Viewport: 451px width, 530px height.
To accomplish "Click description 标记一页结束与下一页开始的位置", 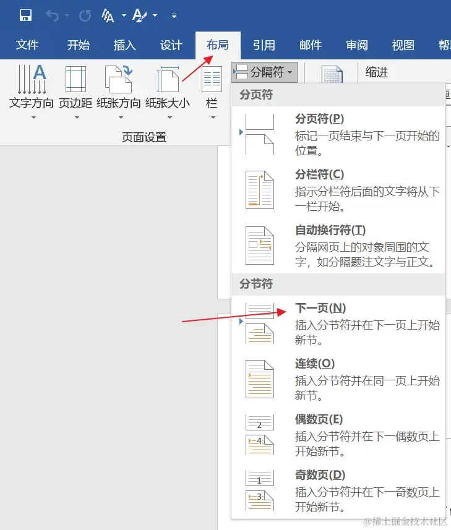I will (367, 143).
